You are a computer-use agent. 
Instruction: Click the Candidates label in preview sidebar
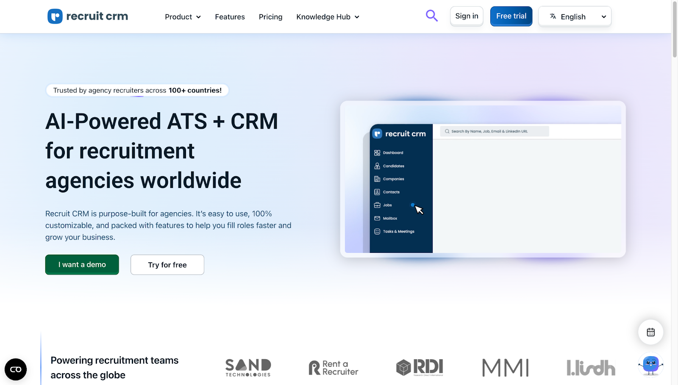pyautogui.click(x=394, y=166)
